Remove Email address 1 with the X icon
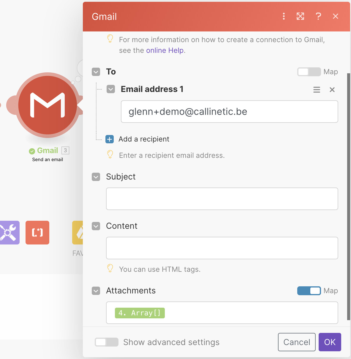The width and height of the screenshot is (351, 359). 332,90
